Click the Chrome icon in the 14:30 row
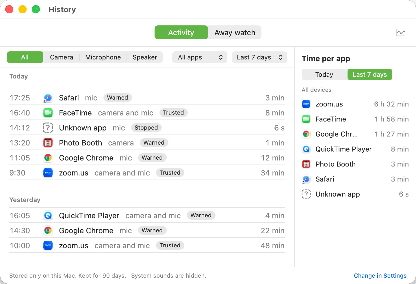 [48, 231]
